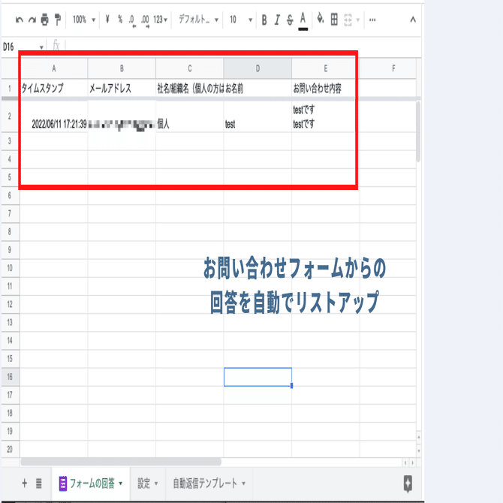
Task: Select row 16 header
Action: click(x=10, y=377)
